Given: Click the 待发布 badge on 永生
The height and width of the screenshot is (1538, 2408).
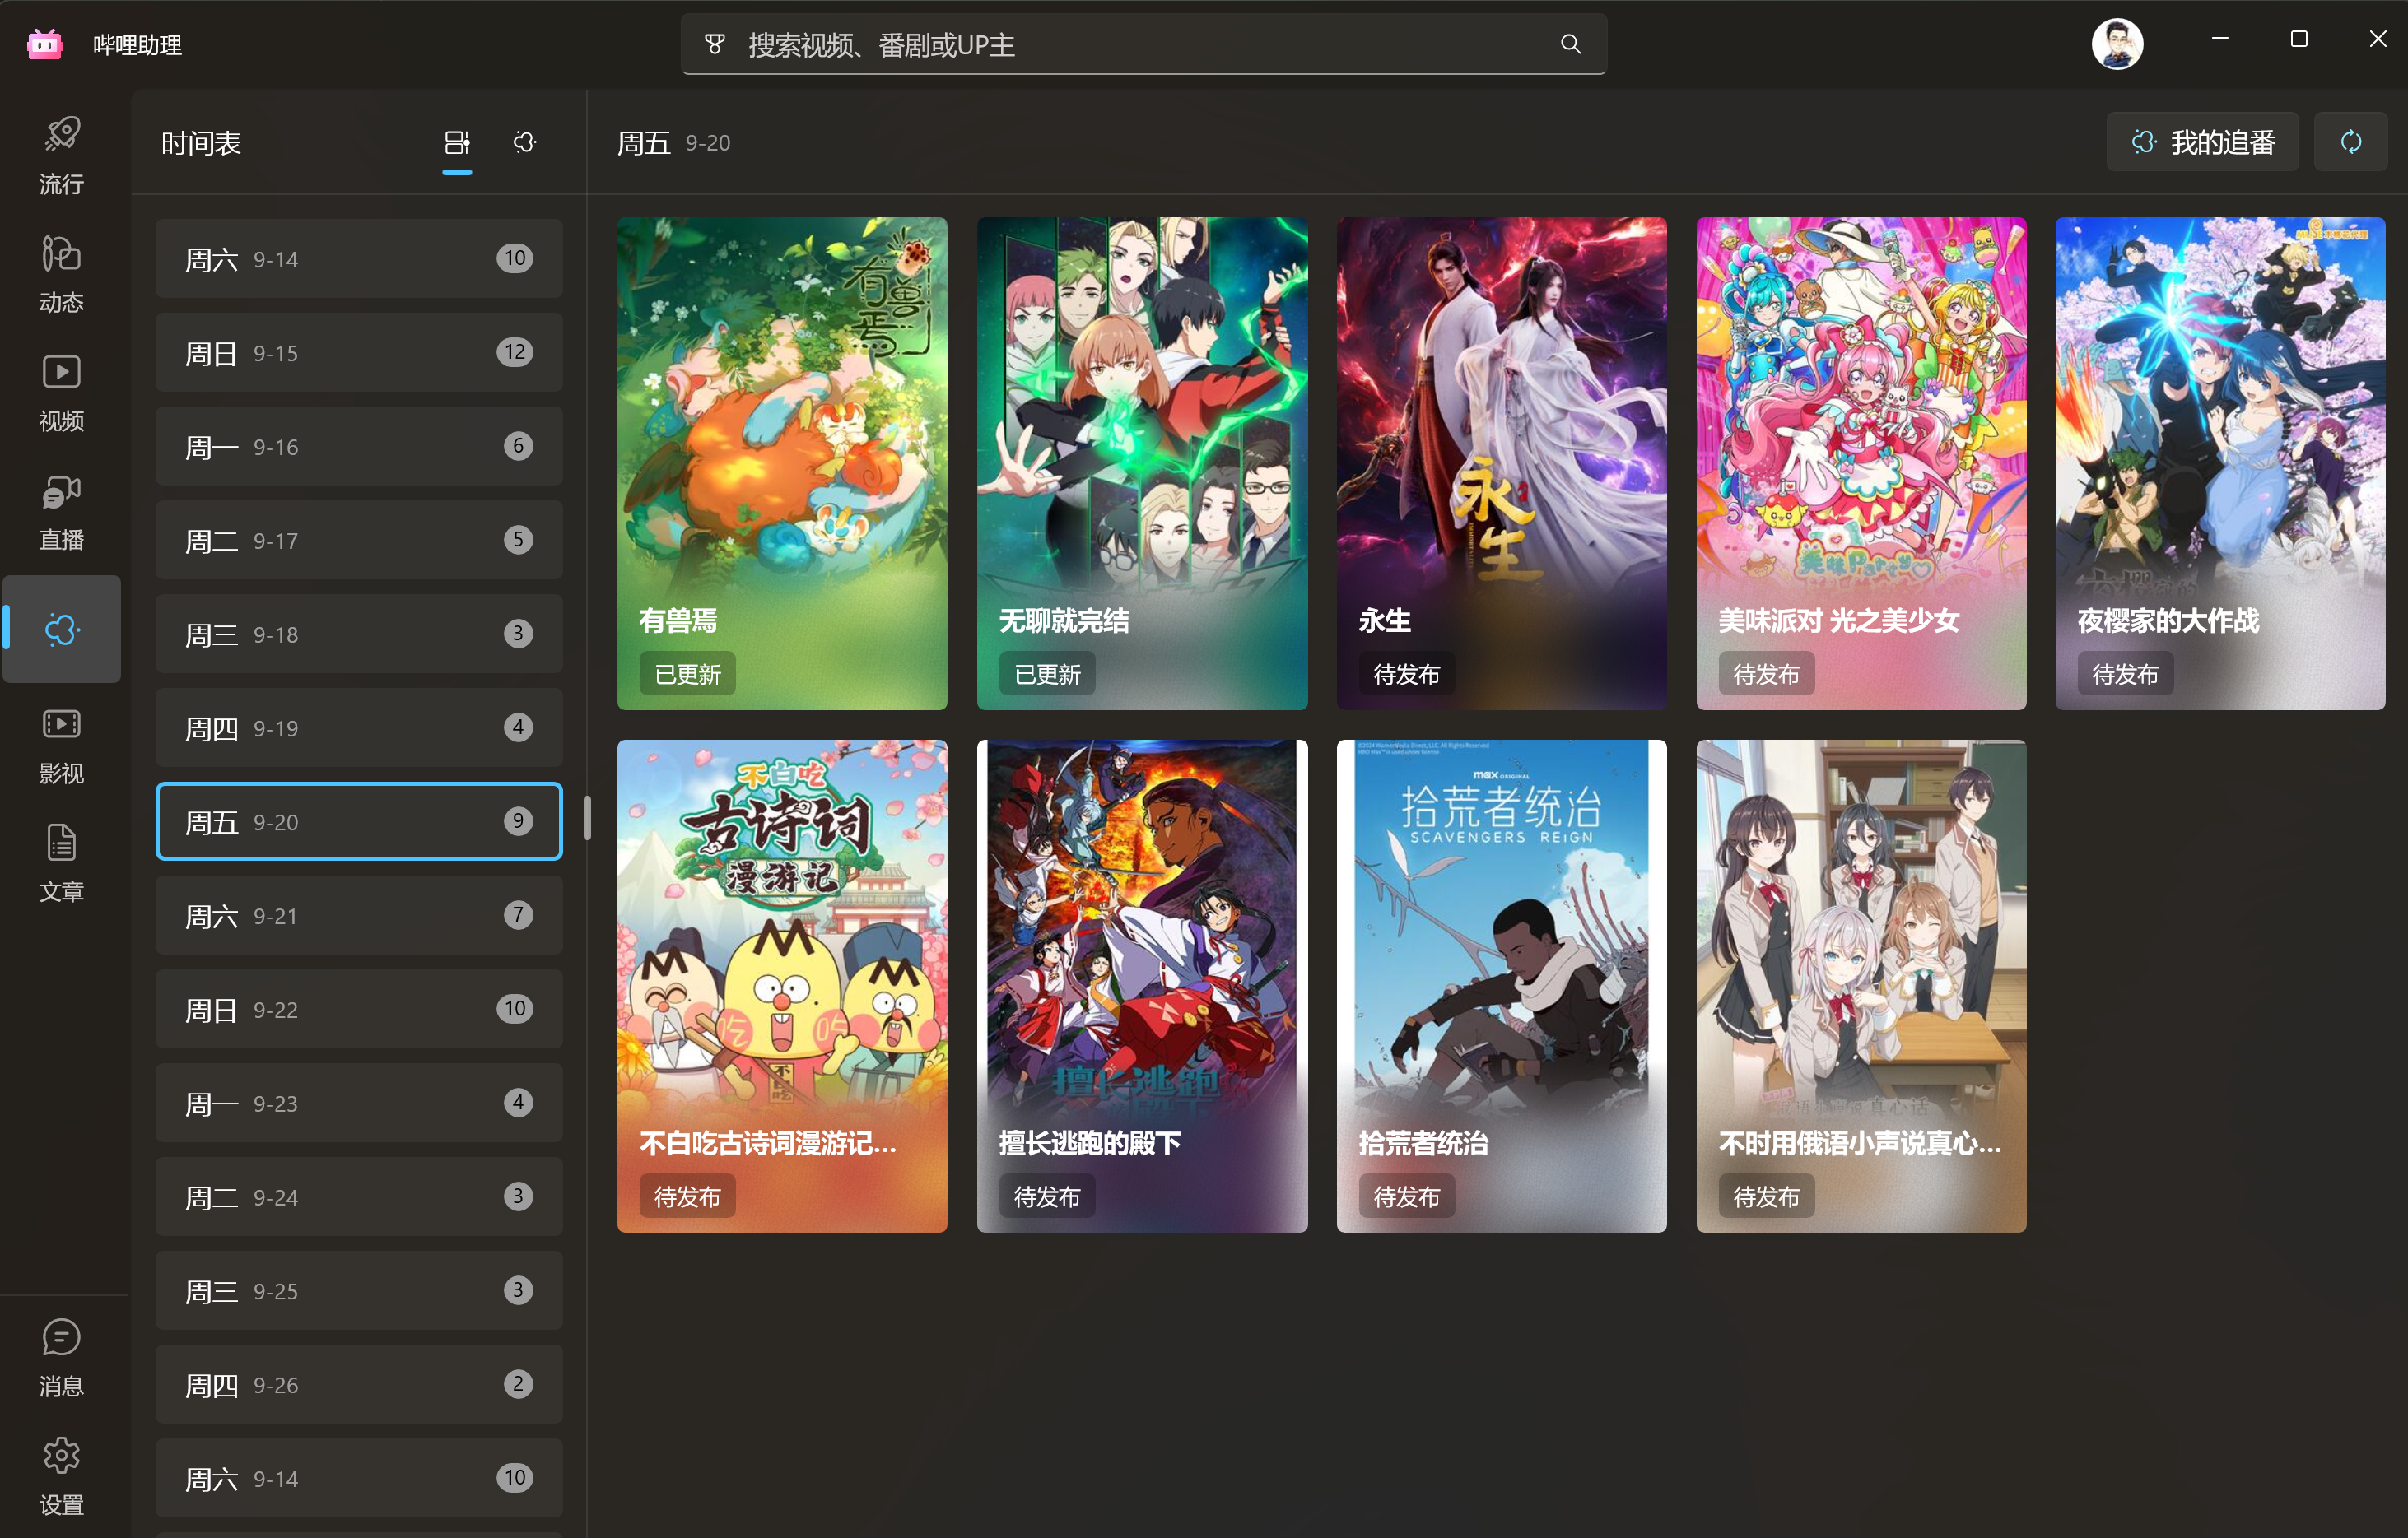Looking at the screenshot, I should point(1407,675).
